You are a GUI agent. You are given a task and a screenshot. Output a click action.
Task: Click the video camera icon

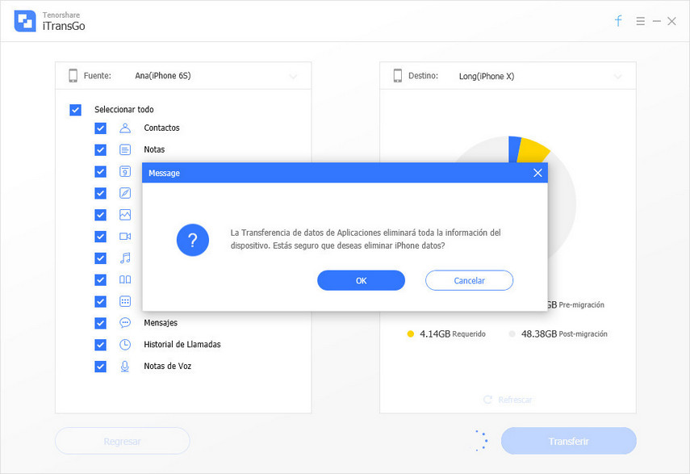(125, 237)
